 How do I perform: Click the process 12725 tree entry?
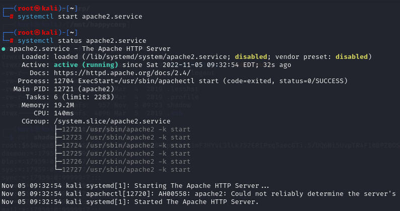pos(126,154)
